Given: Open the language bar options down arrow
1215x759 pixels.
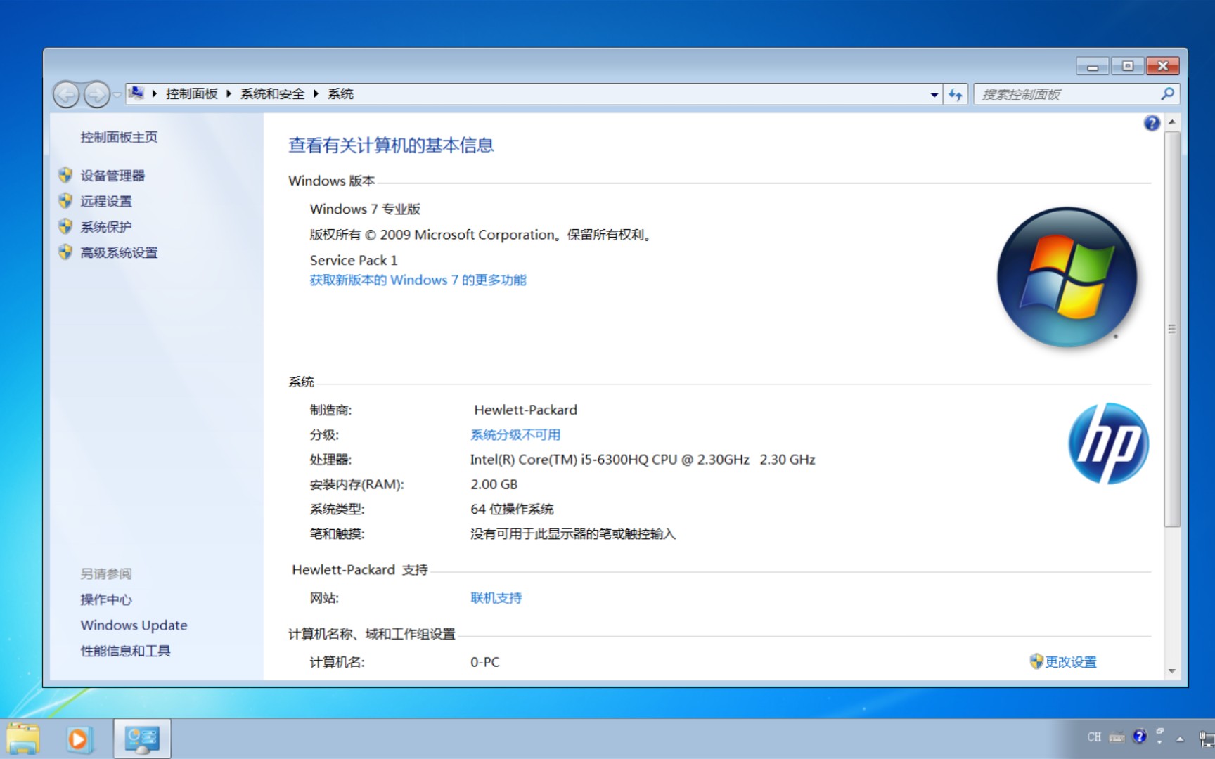Looking at the screenshot, I should (1160, 742).
